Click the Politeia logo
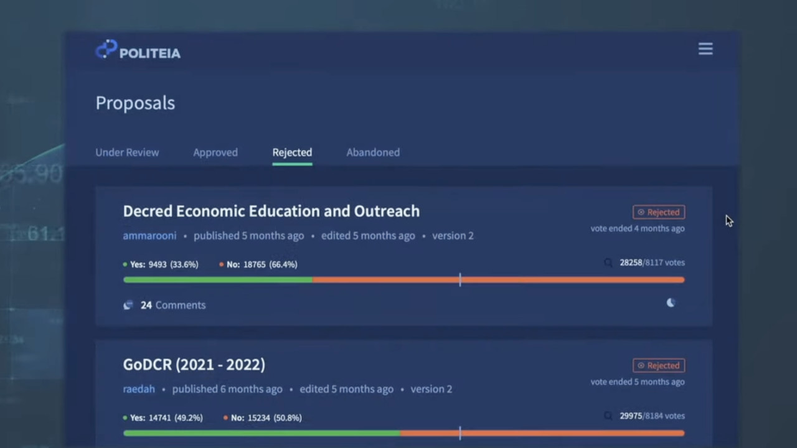 click(138, 50)
